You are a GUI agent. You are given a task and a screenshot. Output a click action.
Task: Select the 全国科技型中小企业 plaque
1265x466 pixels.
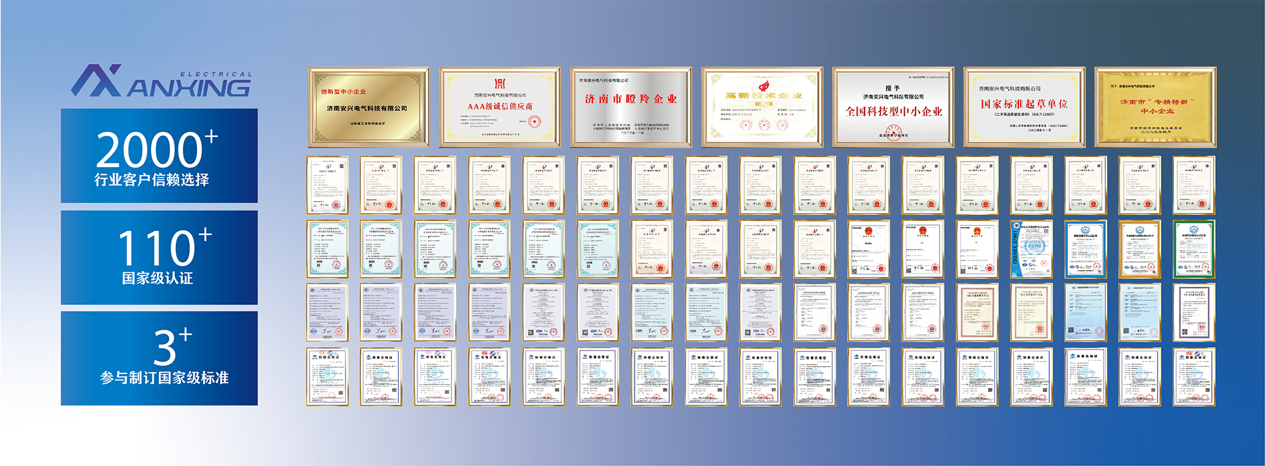(893, 107)
